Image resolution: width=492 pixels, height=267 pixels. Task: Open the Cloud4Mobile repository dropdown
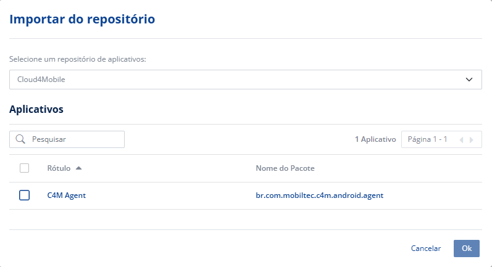point(245,80)
